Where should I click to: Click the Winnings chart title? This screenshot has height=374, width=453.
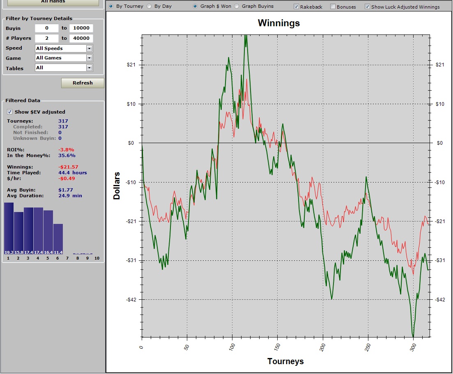pos(279,23)
